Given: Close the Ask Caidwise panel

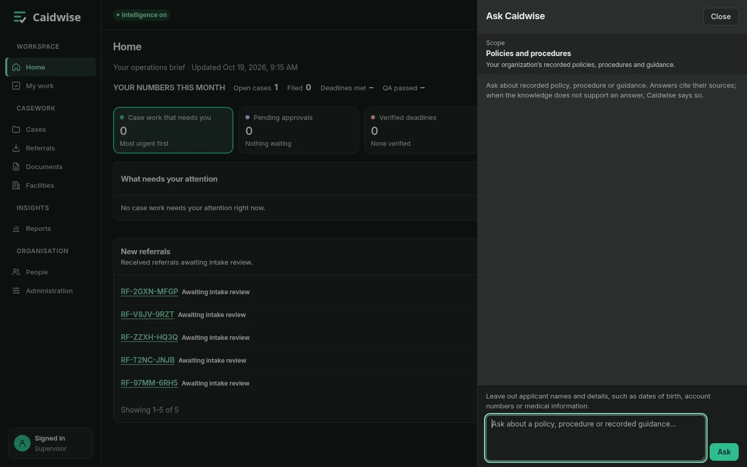Looking at the screenshot, I should 721,17.
